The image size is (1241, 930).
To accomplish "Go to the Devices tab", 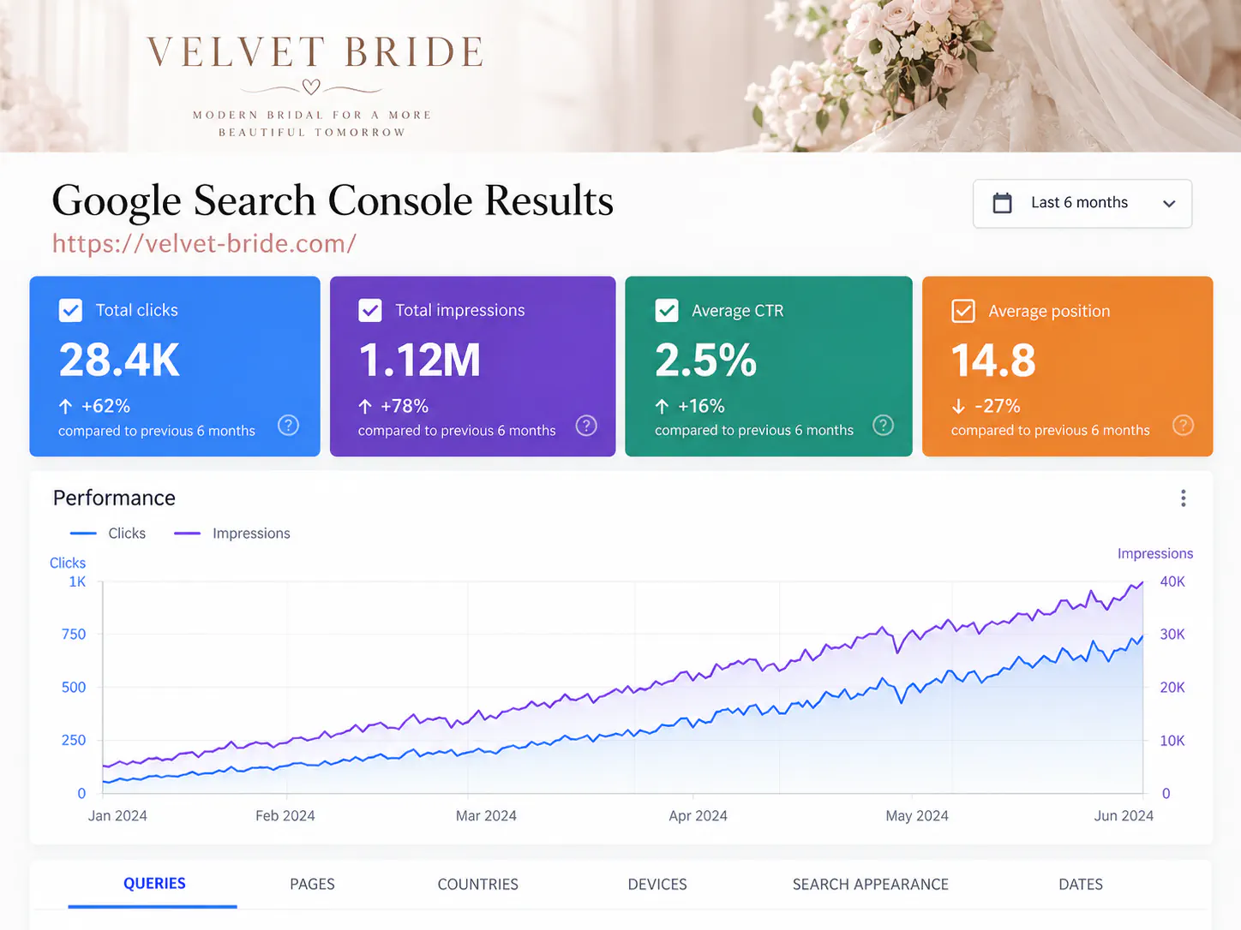I will (x=657, y=884).
